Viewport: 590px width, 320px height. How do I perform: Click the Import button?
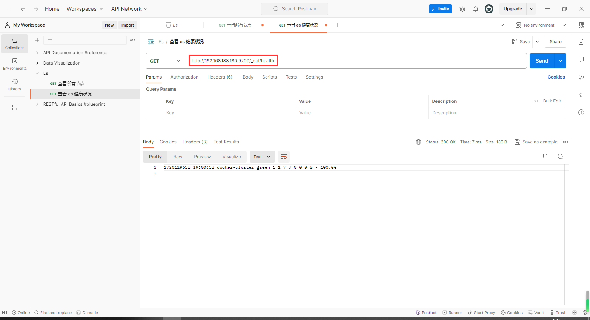pos(128,25)
